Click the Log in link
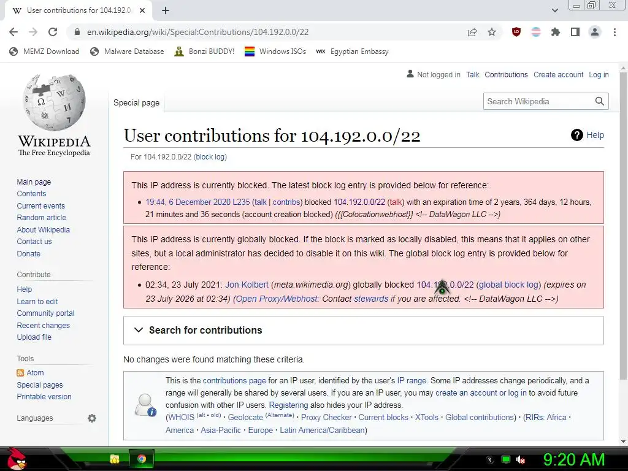The height and width of the screenshot is (471, 628). pos(599,74)
